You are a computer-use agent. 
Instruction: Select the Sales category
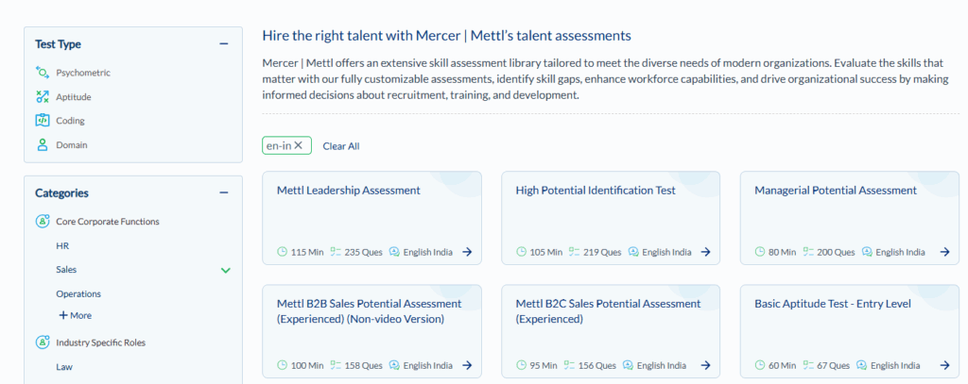[x=67, y=269]
